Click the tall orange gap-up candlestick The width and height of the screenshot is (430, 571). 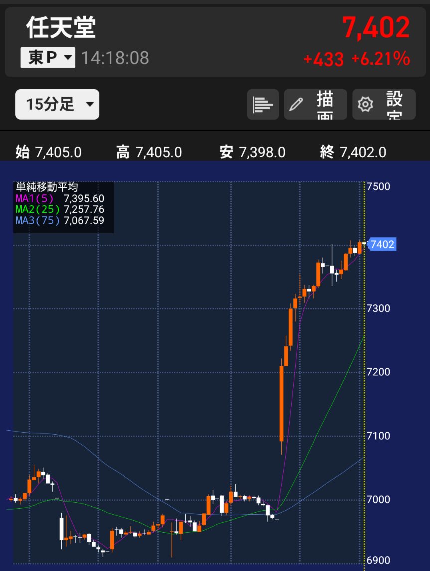[x=281, y=403]
